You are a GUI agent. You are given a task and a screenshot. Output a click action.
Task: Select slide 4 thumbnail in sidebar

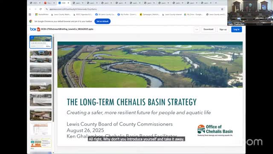(x=41, y=86)
